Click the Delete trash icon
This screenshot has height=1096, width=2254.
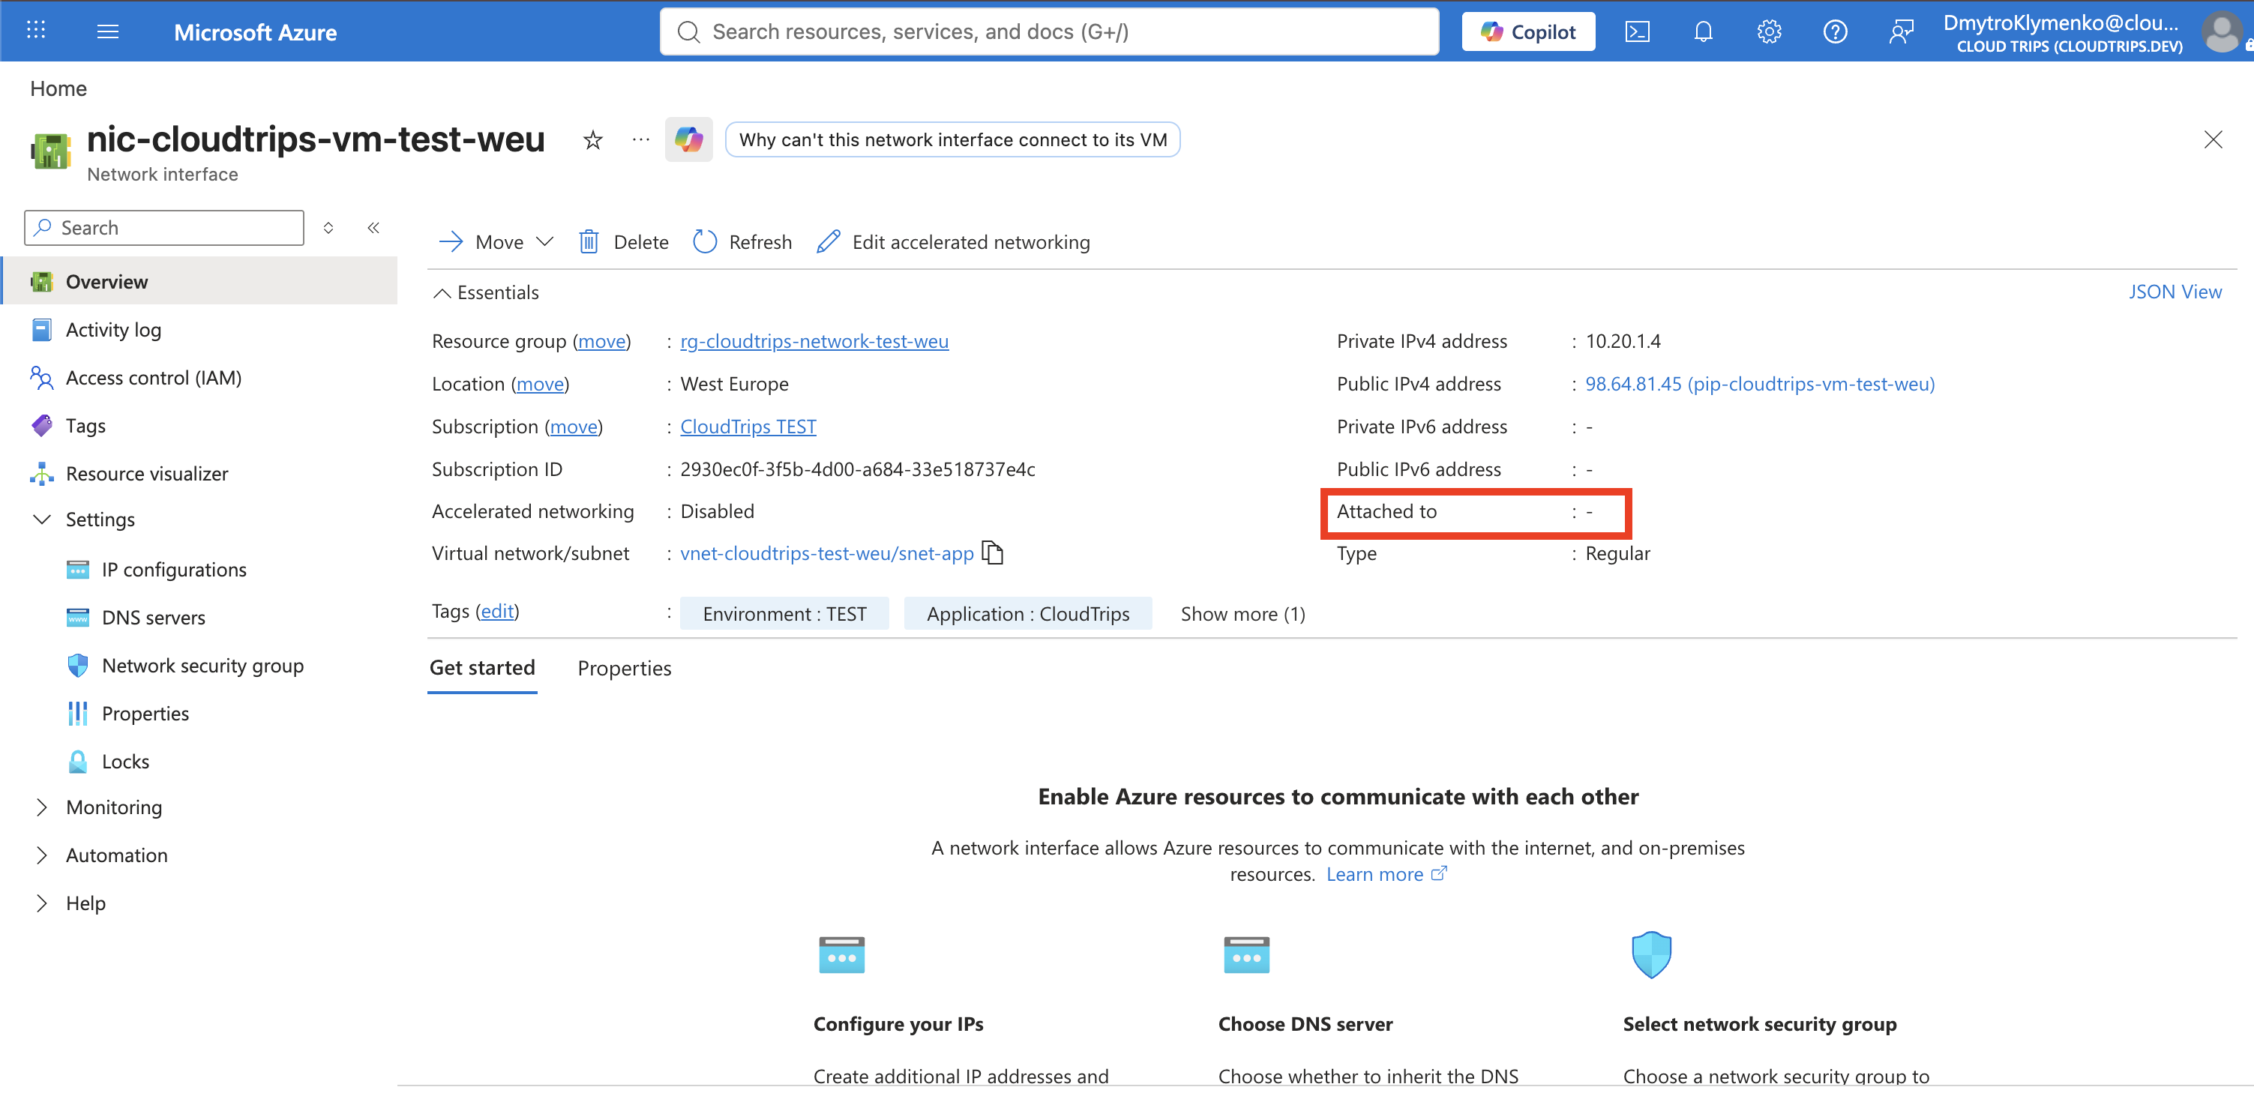pyautogui.click(x=589, y=241)
